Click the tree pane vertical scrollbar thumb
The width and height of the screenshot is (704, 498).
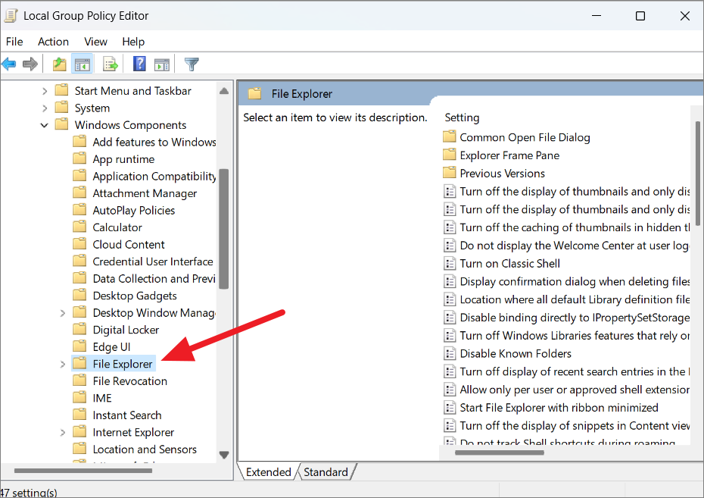coord(224,229)
